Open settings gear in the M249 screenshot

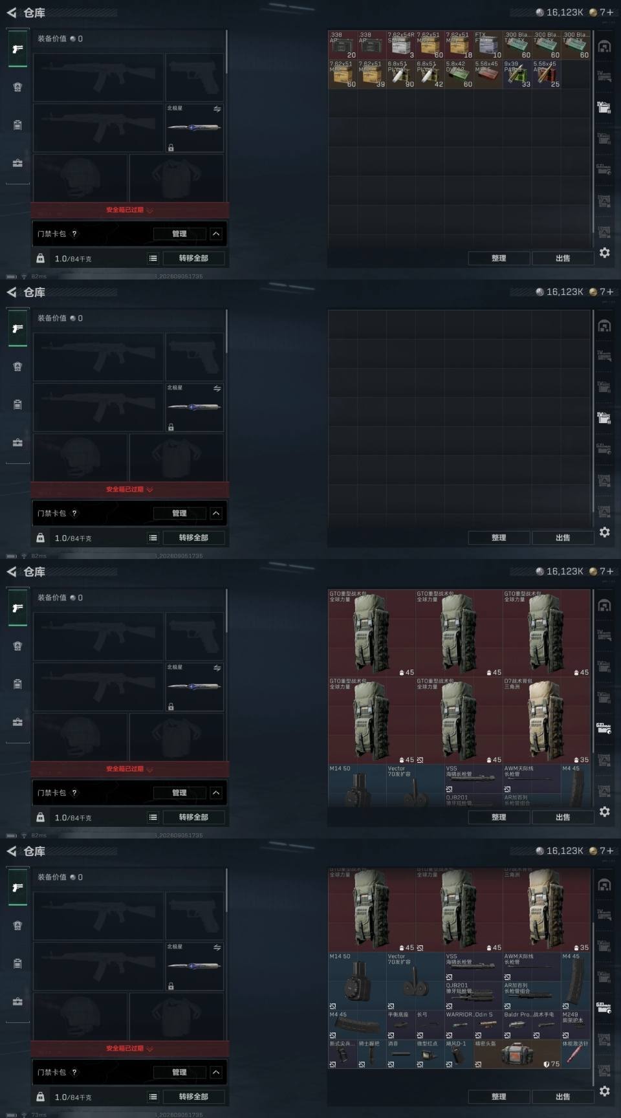[604, 1091]
